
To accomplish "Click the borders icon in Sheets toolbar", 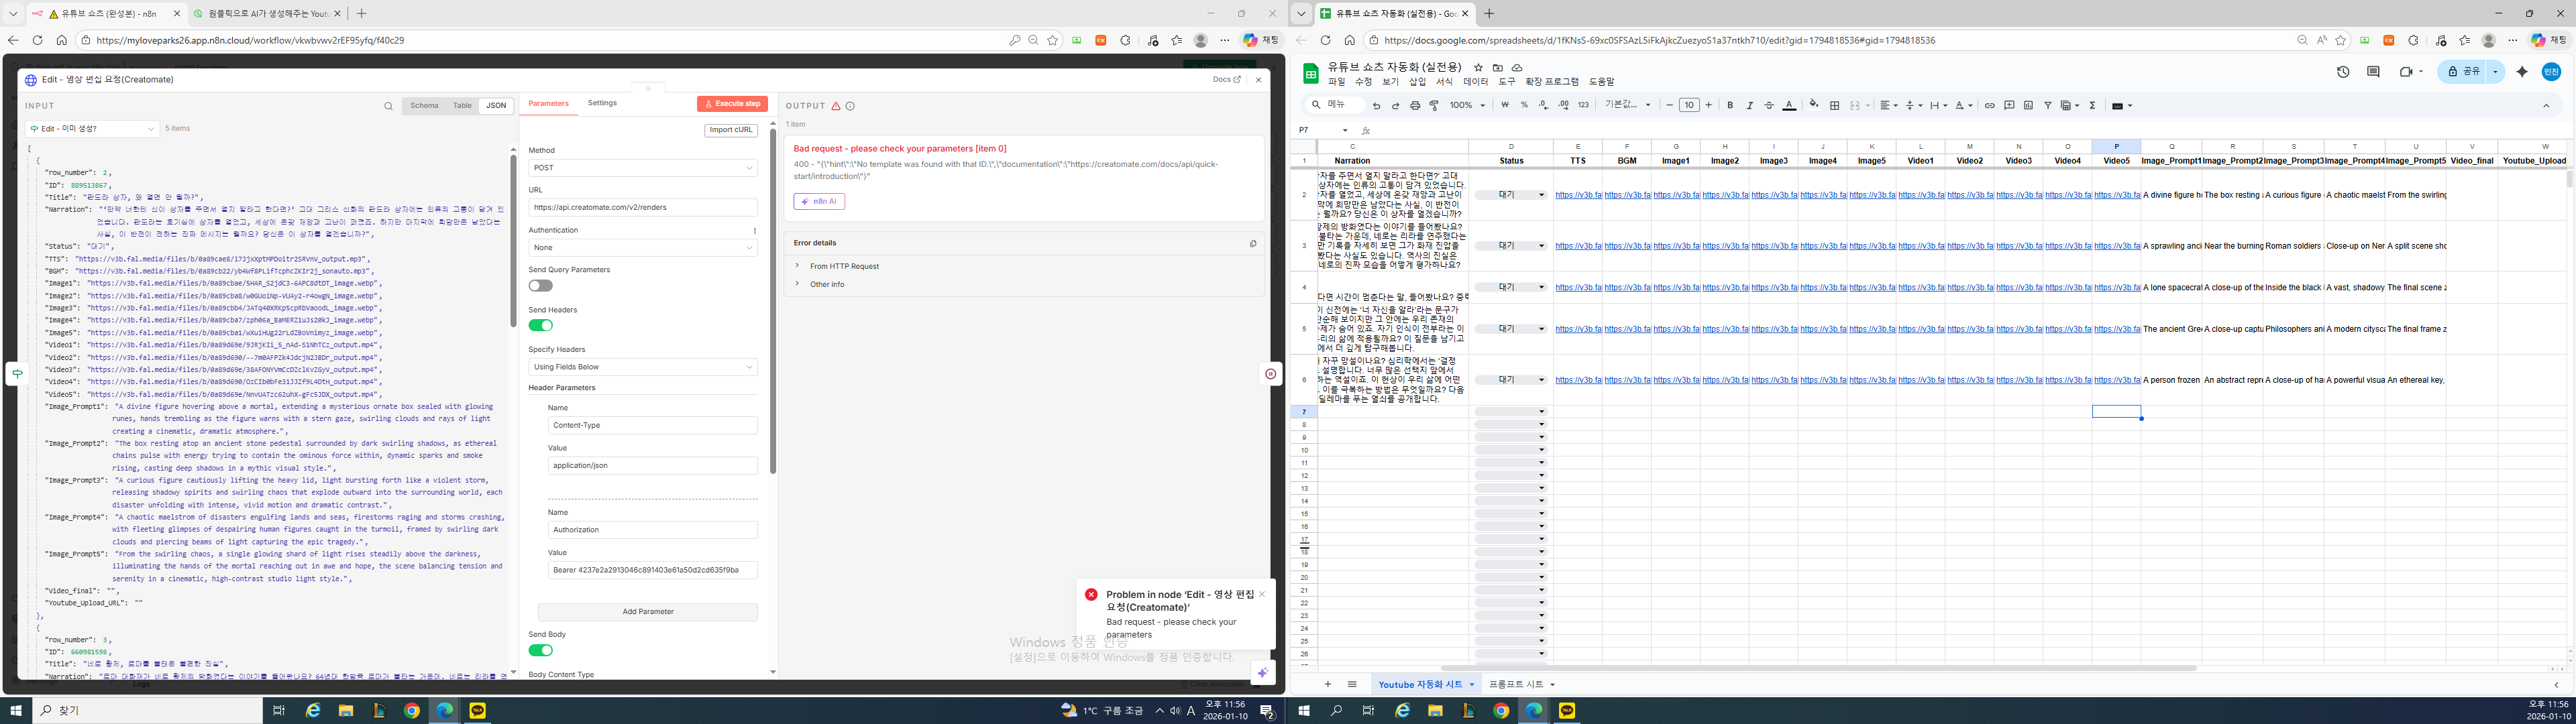I will [x=1834, y=105].
